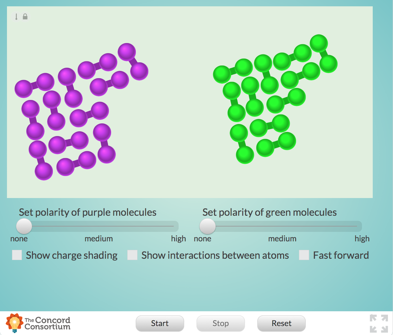Set purple molecule polarity to medium

click(x=99, y=226)
